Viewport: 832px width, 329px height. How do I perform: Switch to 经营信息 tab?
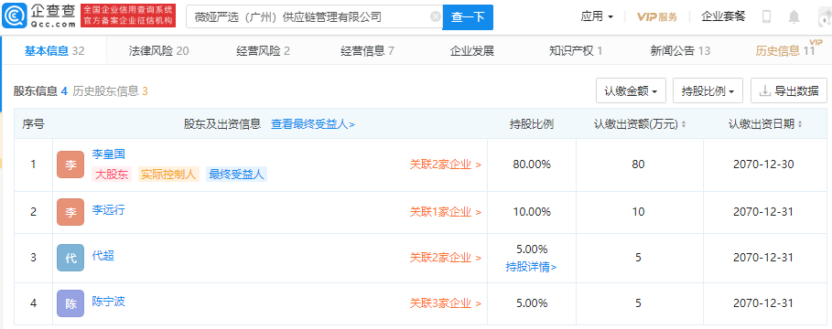367,51
